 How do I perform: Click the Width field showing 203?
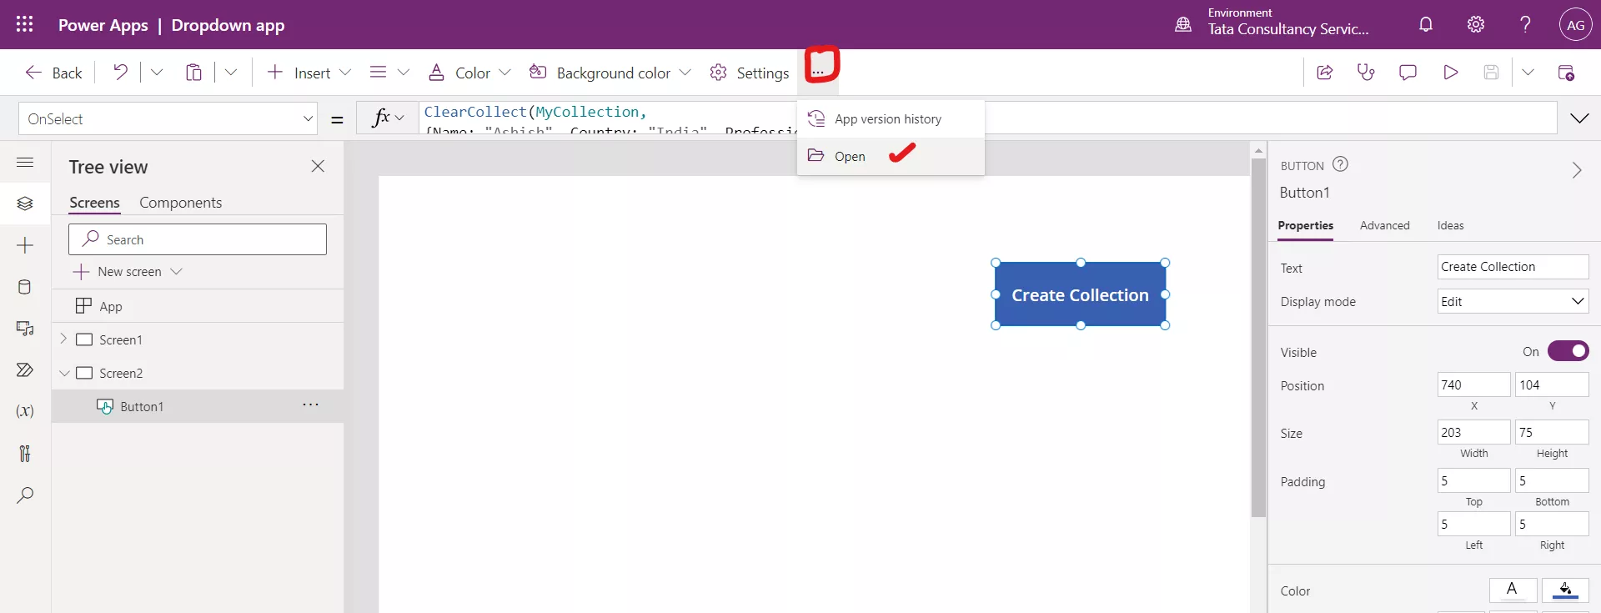[1473, 432]
